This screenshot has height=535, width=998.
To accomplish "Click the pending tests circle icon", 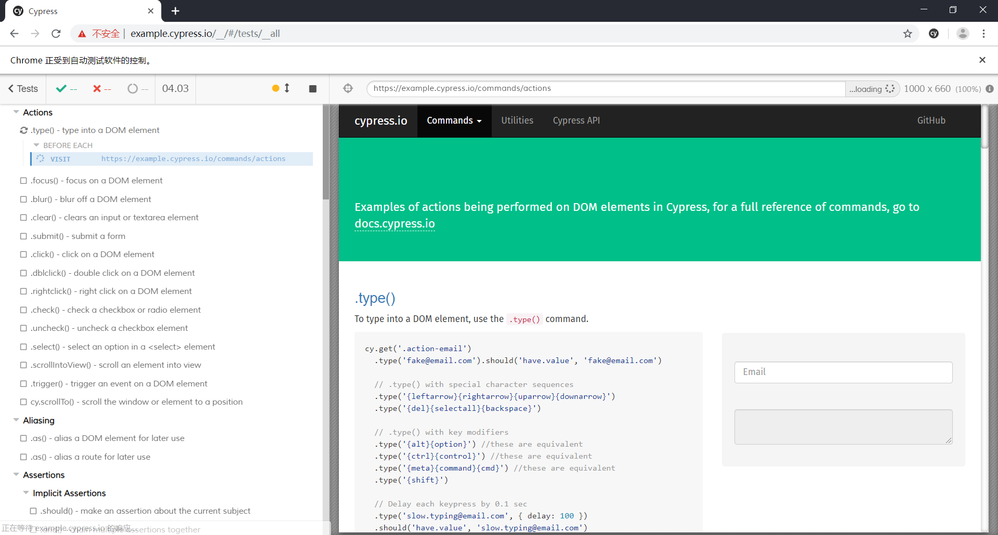I will 133,88.
